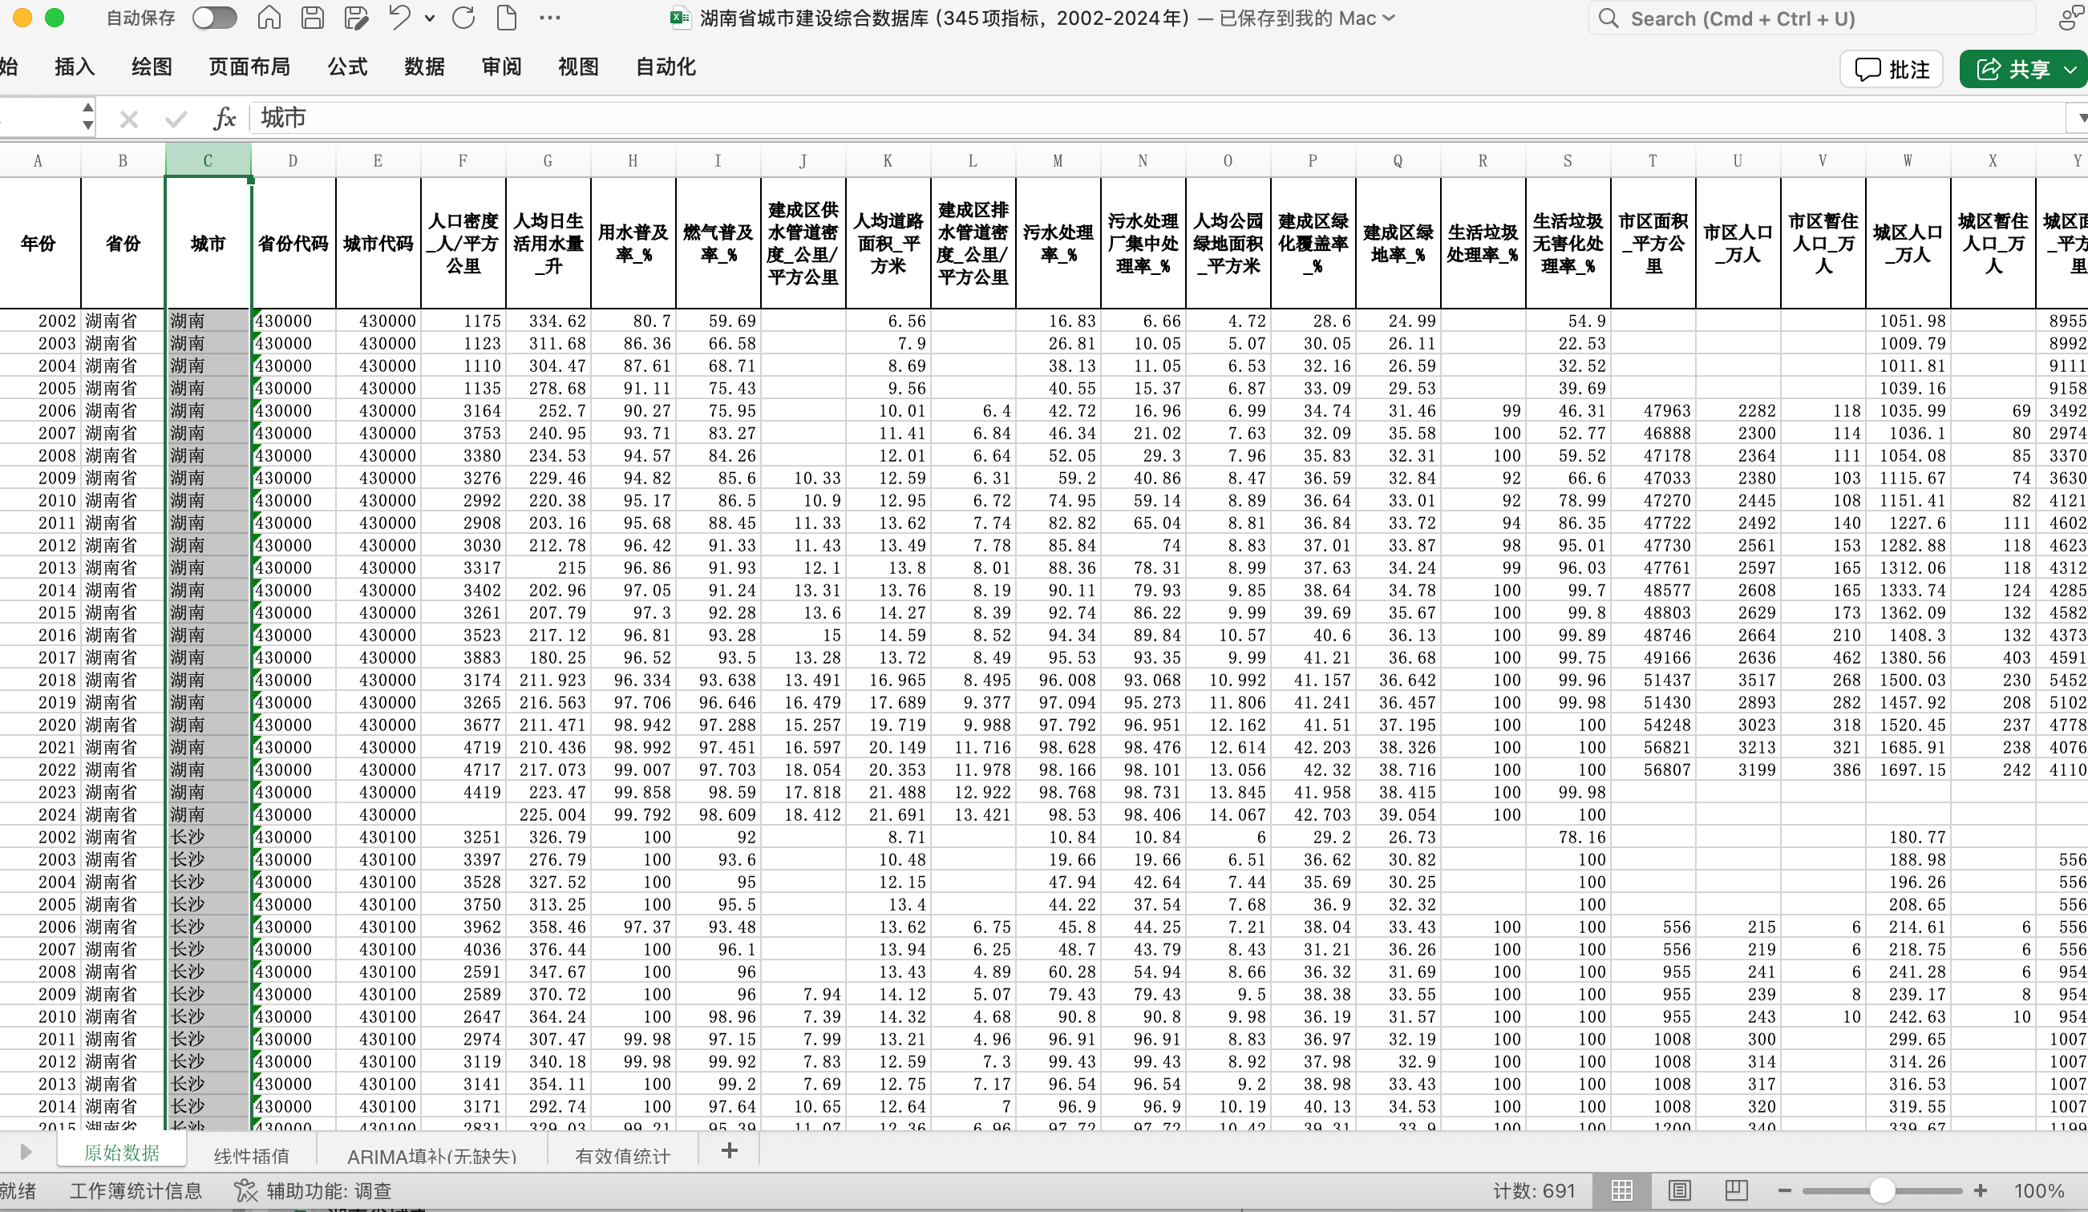Click the Home icon in title bar
The image size is (2088, 1212).
[269, 18]
